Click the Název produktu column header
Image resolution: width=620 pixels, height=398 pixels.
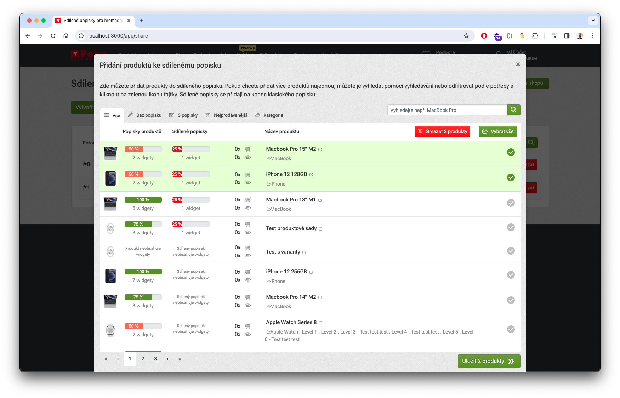coord(282,131)
